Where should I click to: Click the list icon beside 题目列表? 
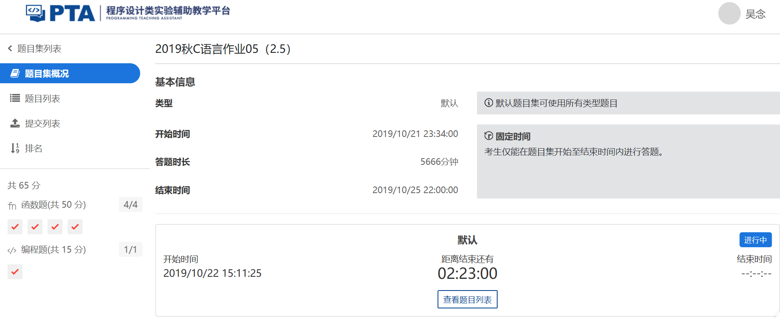pyautogui.click(x=15, y=98)
